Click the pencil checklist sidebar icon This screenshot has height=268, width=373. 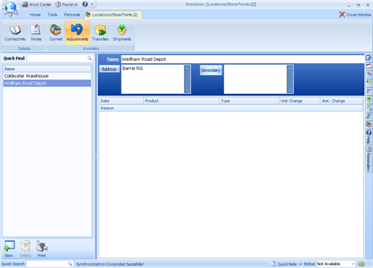click(x=369, y=82)
